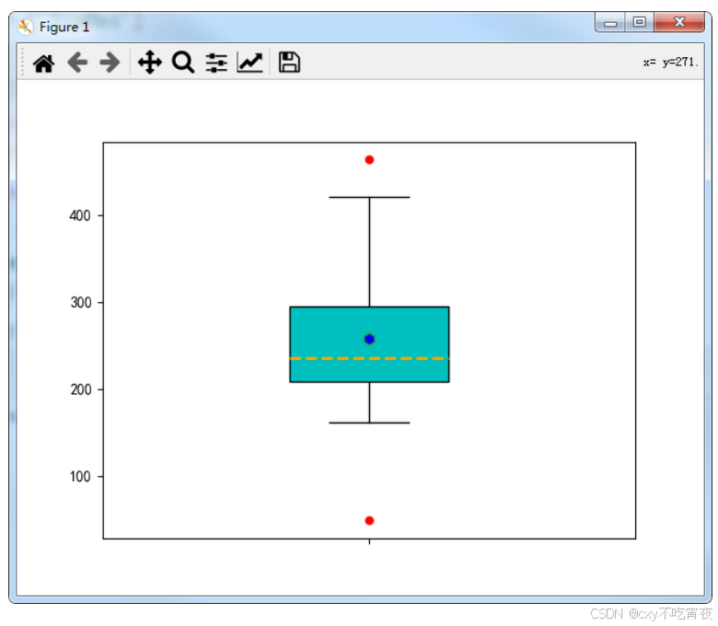Close the Figure 1 window
Screen dimensions: 718x626
(x=679, y=22)
